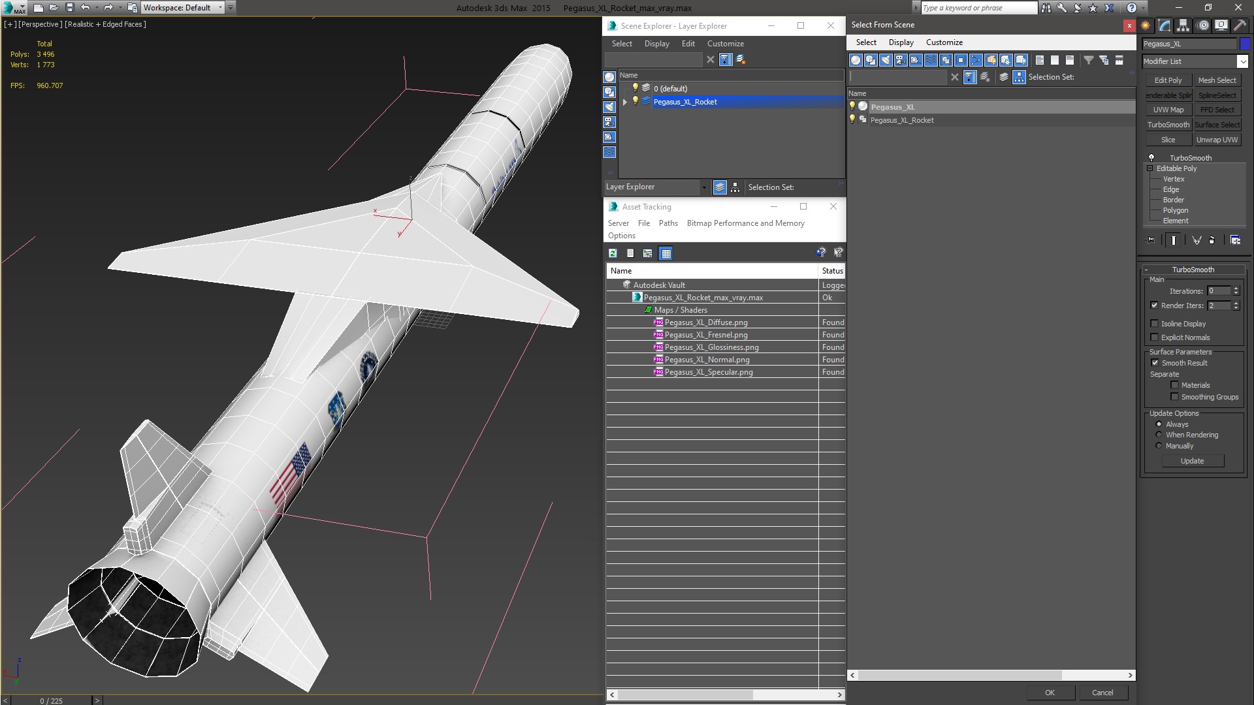Open the Hierarchy command panel tab
Screen dimensions: 1254x705
[x=1183, y=25]
